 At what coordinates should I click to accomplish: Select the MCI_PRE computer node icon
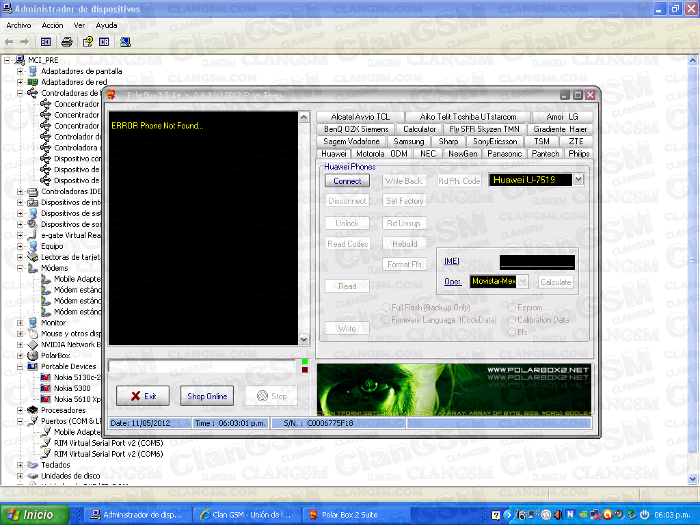[x=20, y=60]
